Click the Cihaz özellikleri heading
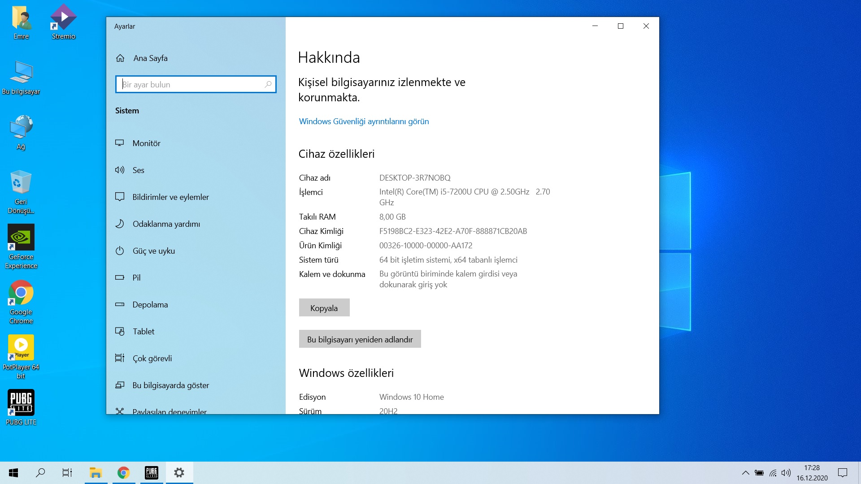This screenshot has height=484, width=861. [336, 154]
